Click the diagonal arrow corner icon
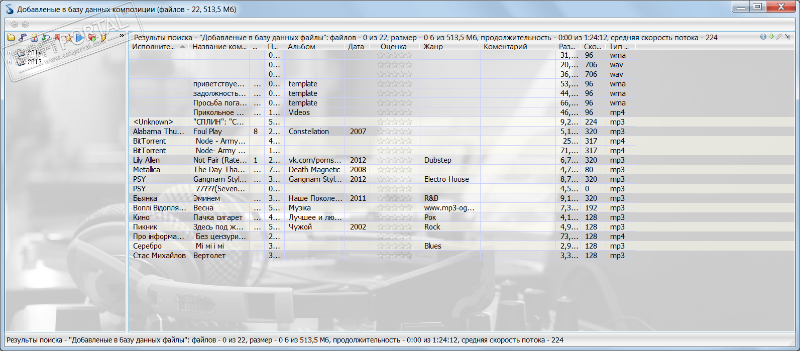The height and width of the screenshot is (351, 800). point(787,37)
